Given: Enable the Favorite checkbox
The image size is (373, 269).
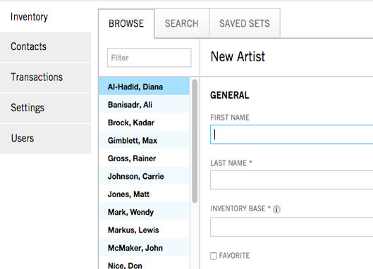Looking at the screenshot, I should [x=214, y=256].
